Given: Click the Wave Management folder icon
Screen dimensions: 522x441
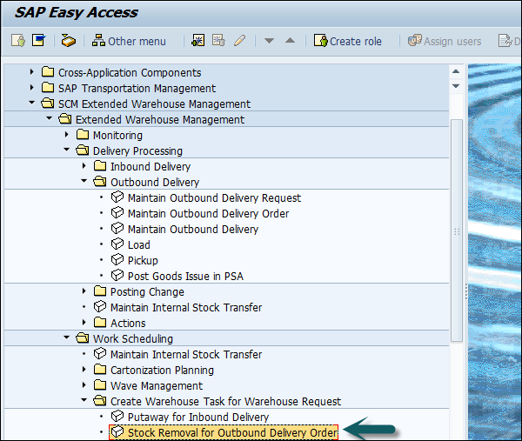Looking at the screenshot, I should pos(100,384).
